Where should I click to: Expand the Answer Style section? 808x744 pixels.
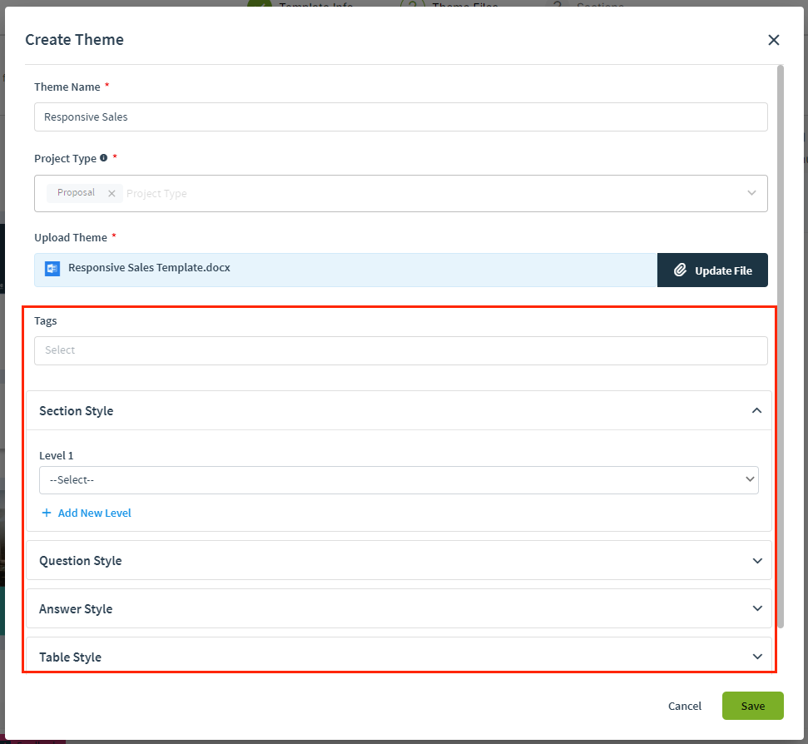tap(399, 608)
